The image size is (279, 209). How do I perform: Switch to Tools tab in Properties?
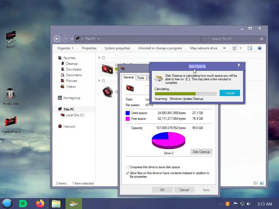click(x=141, y=78)
